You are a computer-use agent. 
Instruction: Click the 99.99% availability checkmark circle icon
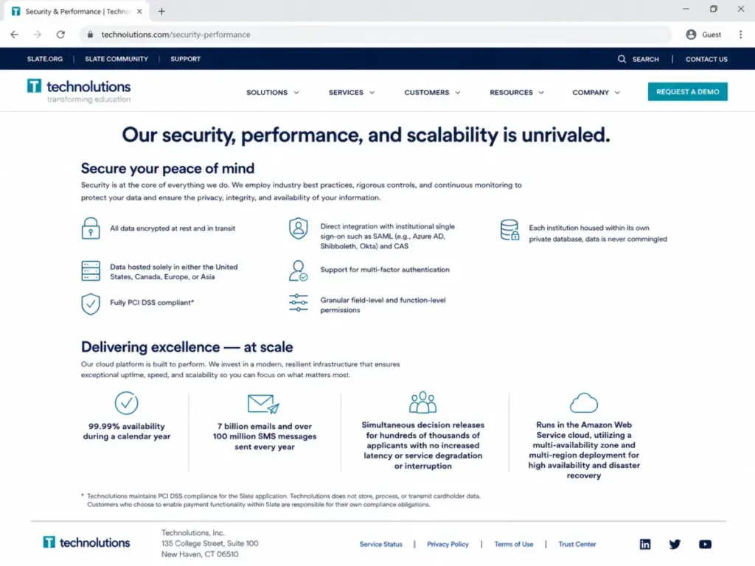(127, 403)
